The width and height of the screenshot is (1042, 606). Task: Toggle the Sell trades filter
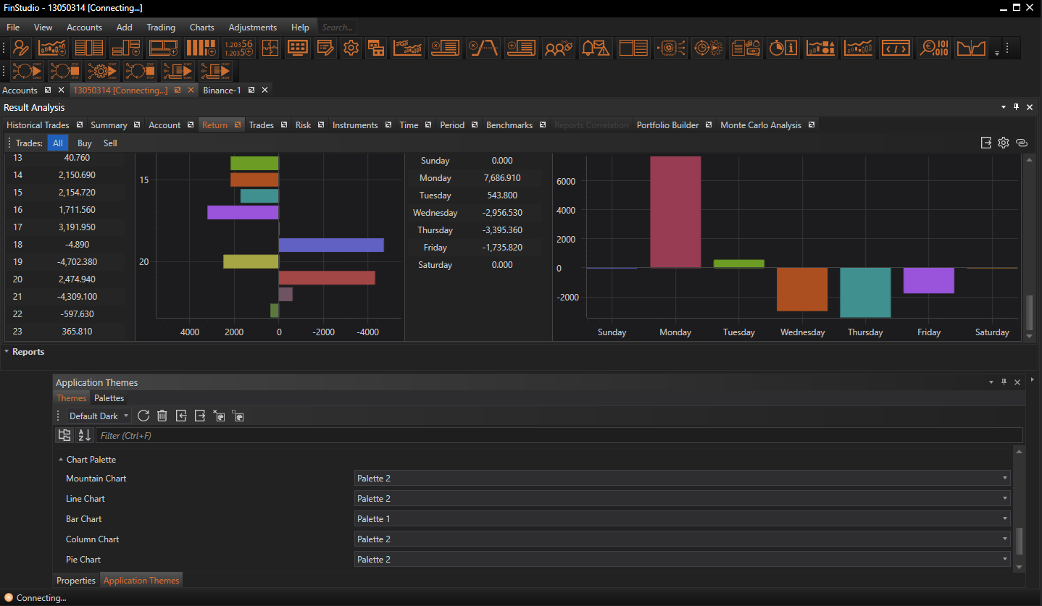pos(110,143)
